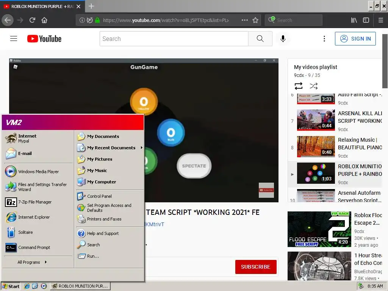This screenshot has height=291, width=388.
Task: Open Control Panel
Action: [x=110, y=196]
